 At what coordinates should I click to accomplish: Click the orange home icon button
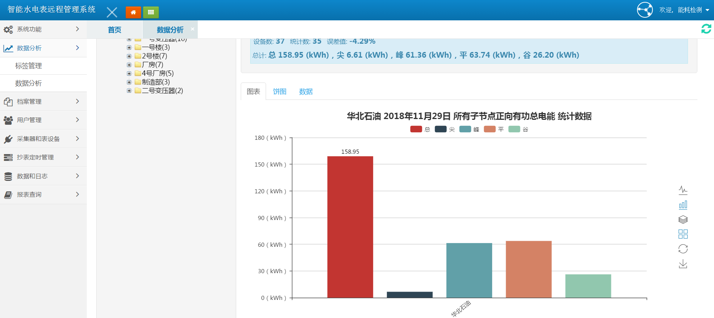[x=133, y=12]
